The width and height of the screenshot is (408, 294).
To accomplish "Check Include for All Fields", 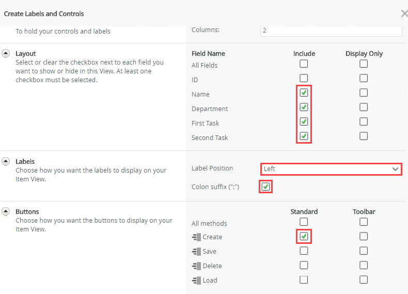I will (x=304, y=64).
